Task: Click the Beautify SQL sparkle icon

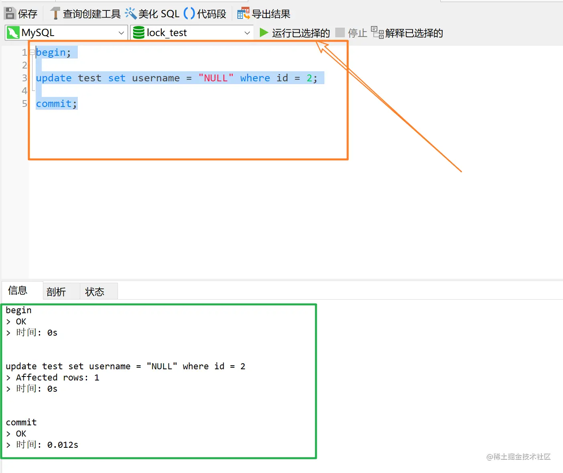Action: point(130,14)
